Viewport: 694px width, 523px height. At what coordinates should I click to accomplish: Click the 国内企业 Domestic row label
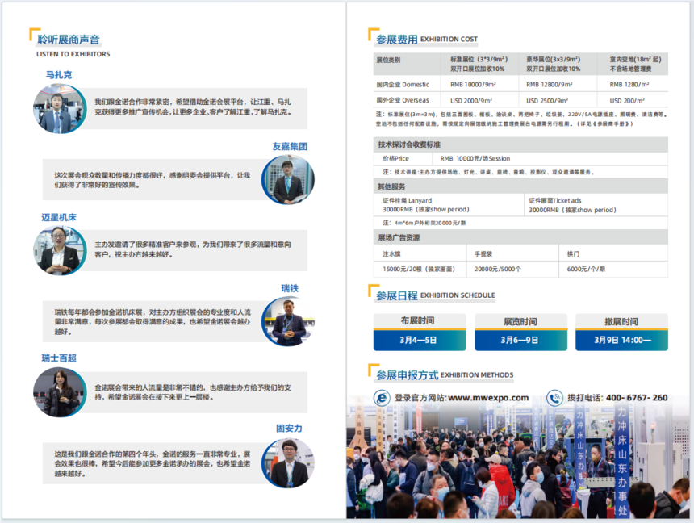[x=403, y=84]
